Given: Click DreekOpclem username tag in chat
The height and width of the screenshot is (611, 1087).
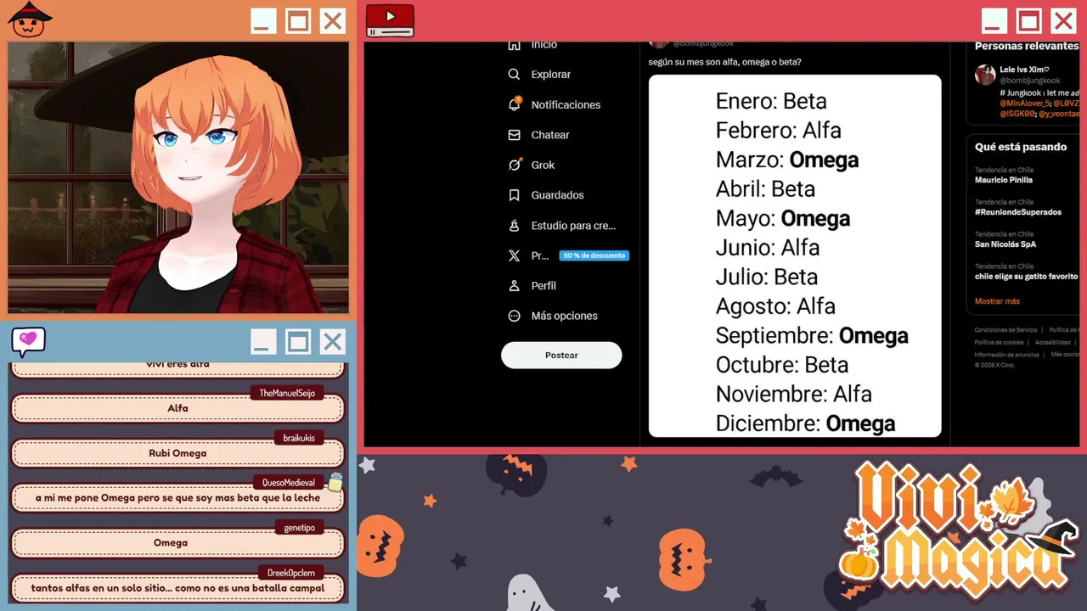Looking at the screenshot, I should point(290,573).
